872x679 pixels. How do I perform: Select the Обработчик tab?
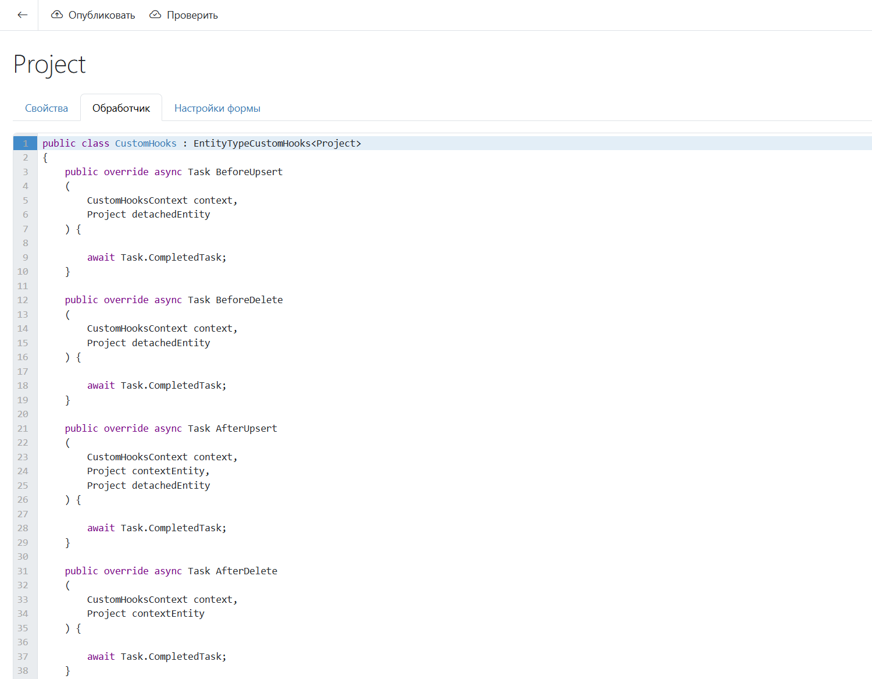(x=121, y=108)
